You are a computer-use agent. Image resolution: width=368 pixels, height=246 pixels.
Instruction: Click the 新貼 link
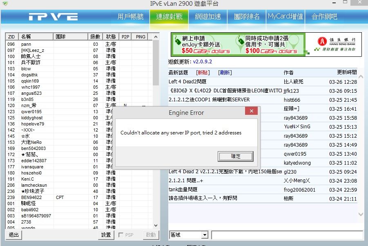click(x=203, y=73)
